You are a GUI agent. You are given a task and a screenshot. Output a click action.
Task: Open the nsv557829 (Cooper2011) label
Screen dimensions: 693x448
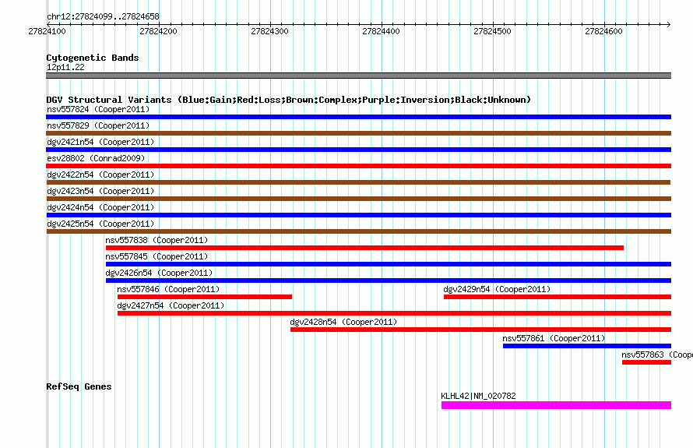(x=98, y=125)
